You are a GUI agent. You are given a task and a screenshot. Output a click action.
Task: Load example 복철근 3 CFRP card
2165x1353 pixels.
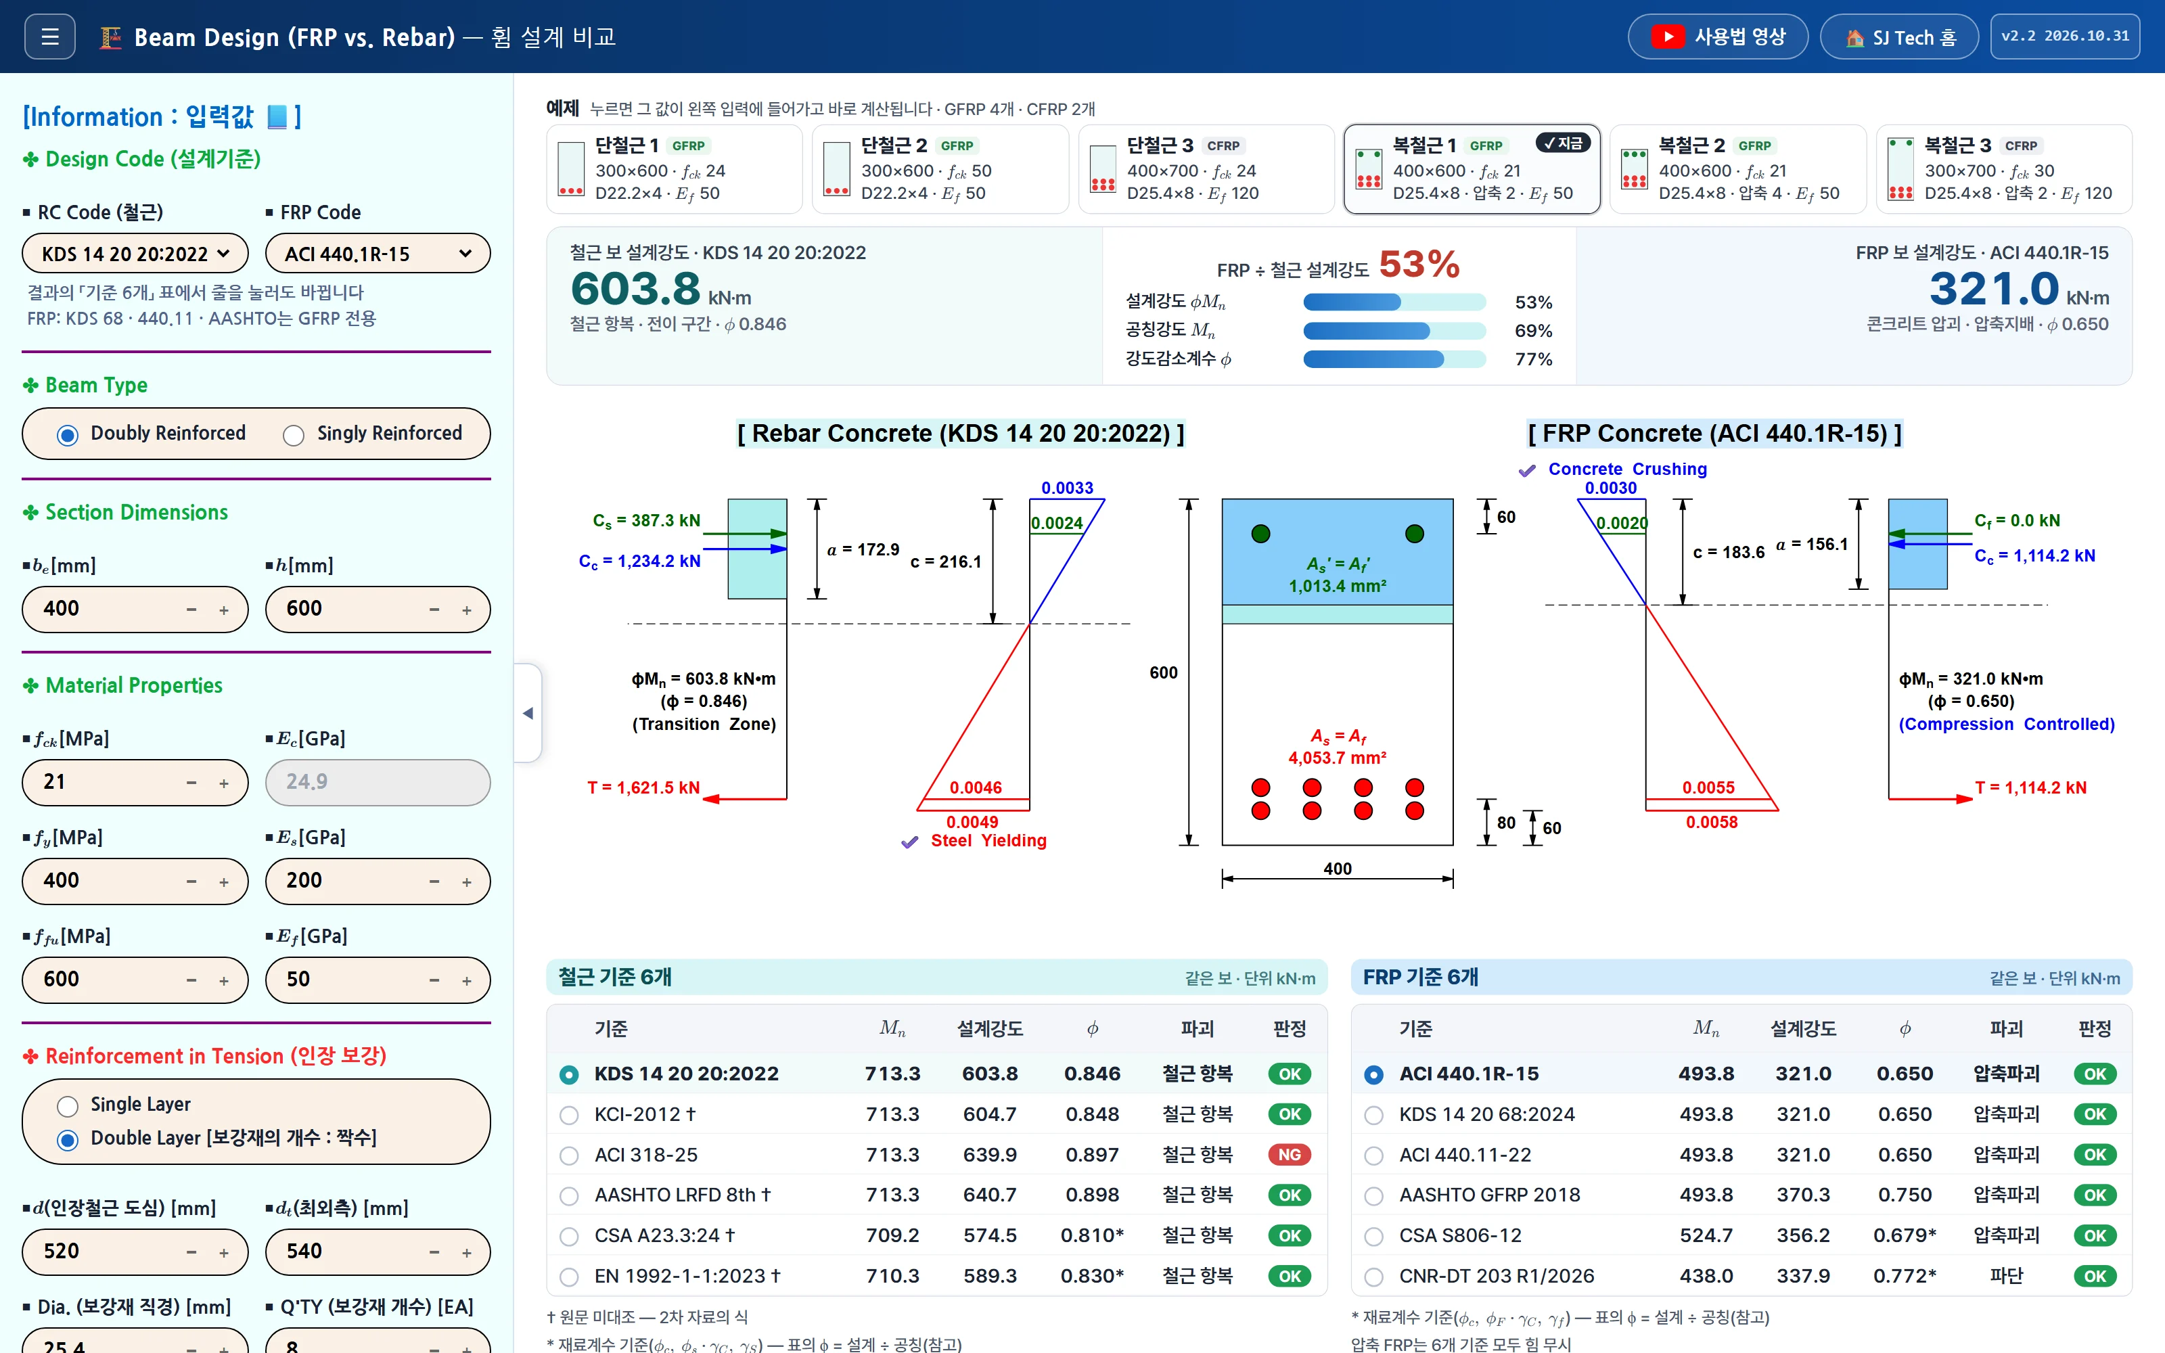pyautogui.click(x=2004, y=169)
